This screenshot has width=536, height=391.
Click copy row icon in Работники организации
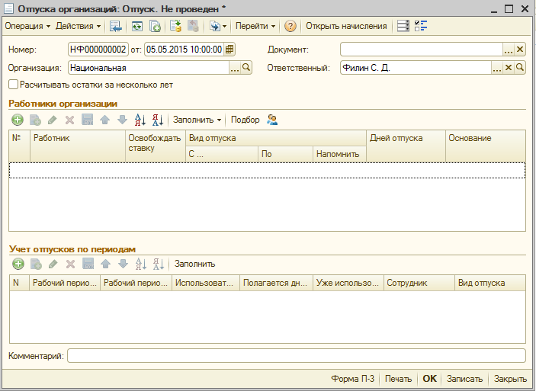[35, 120]
